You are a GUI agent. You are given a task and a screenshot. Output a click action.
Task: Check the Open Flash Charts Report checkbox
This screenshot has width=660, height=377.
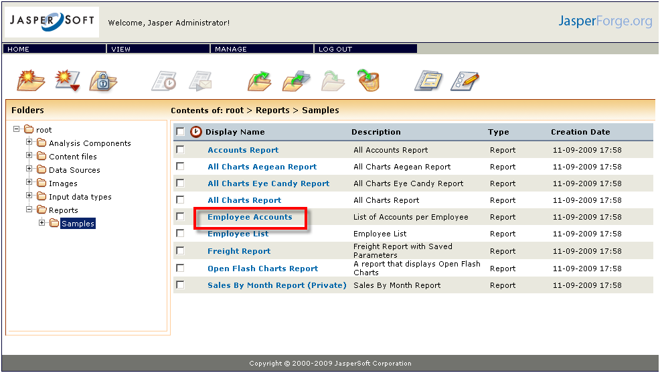point(180,268)
